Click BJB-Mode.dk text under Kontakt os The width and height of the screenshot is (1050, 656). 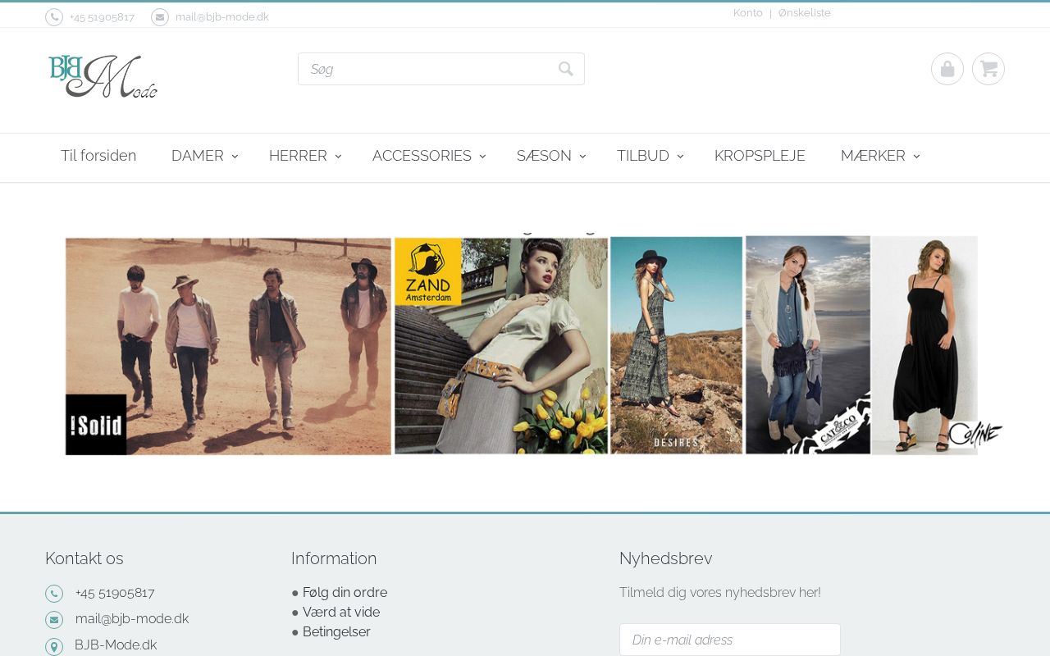pyautogui.click(x=116, y=645)
